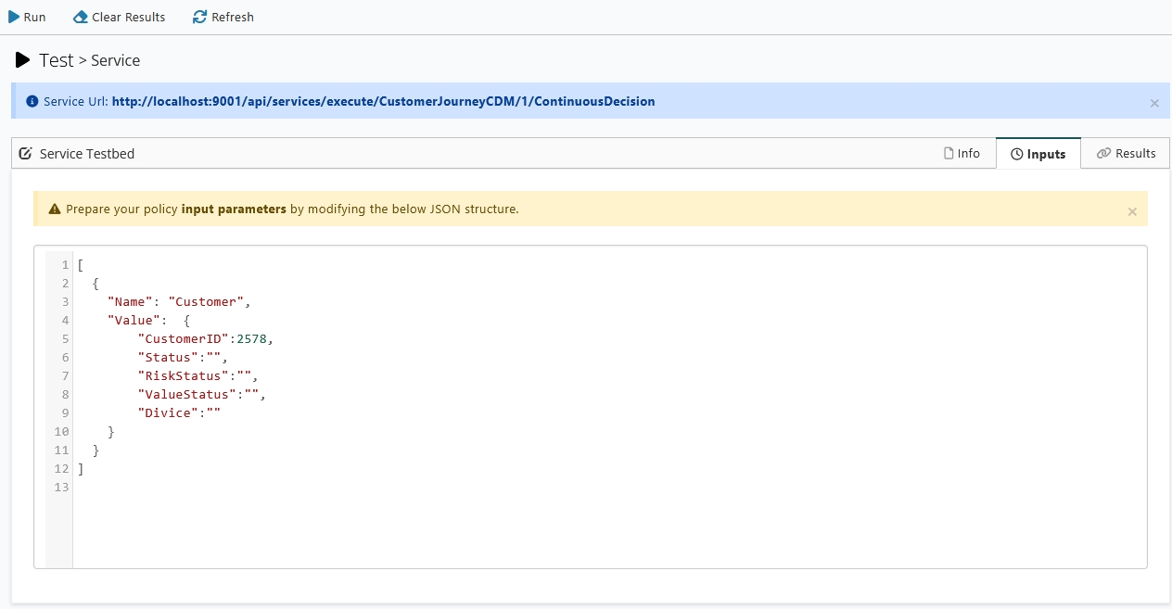Click the Refresh arrows icon

[x=199, y=17]
